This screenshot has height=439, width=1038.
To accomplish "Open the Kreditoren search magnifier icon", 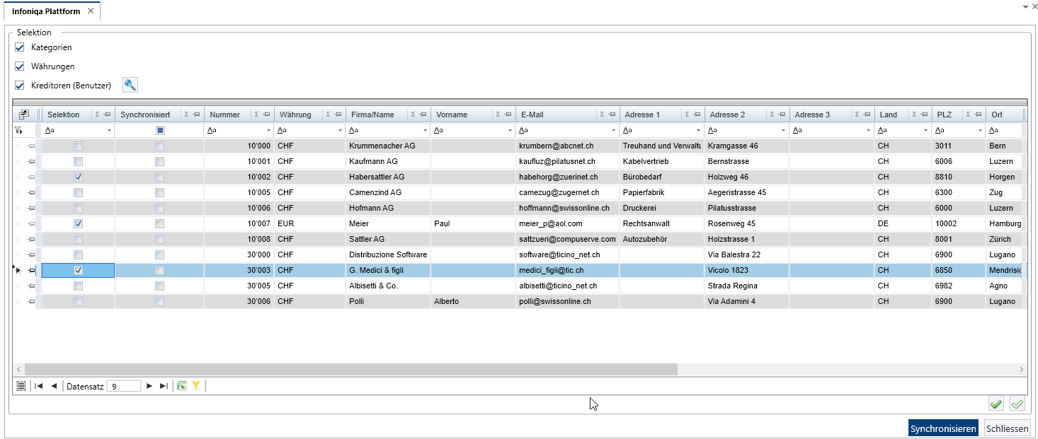I will pyautogui.click(x=130, y=85).
